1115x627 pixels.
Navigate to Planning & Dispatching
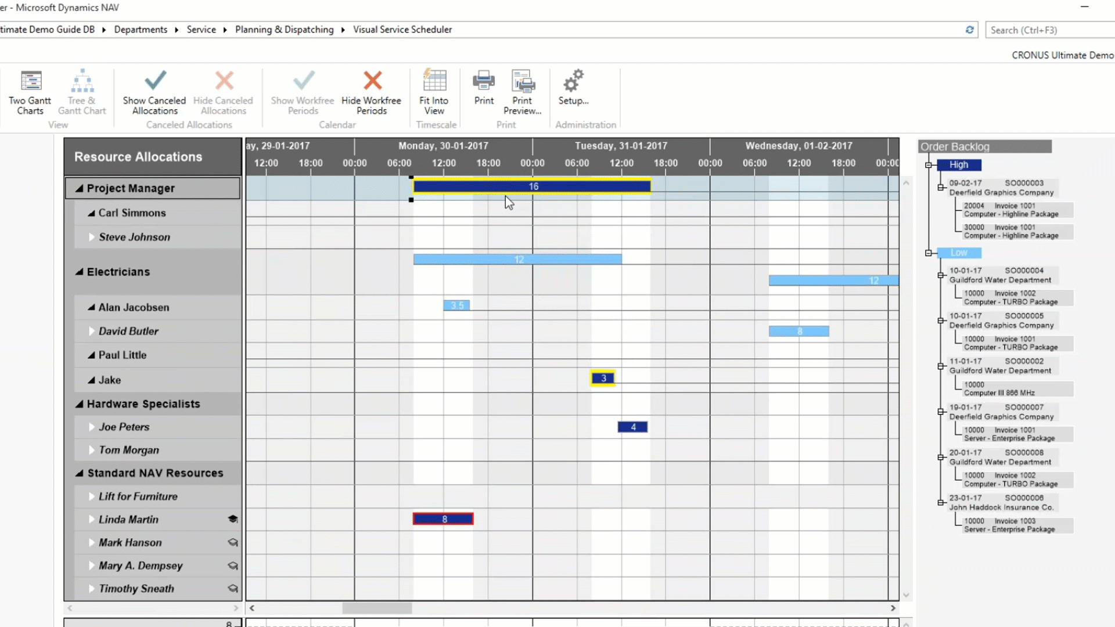pos(284,29)
